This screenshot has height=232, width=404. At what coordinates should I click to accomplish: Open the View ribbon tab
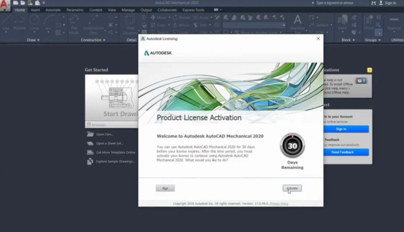(x=112, y=10)
